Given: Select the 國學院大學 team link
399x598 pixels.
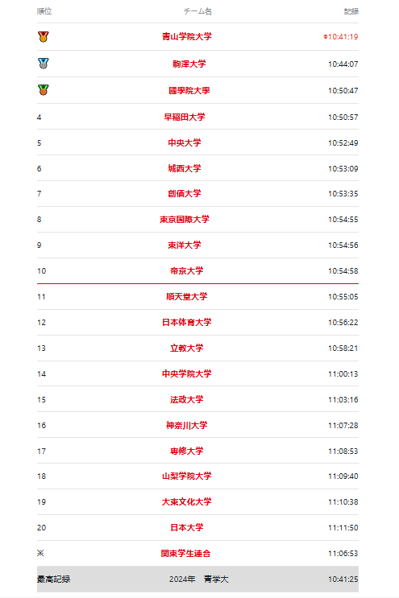Looking at the screenshot, I should [x=189, y=90].
